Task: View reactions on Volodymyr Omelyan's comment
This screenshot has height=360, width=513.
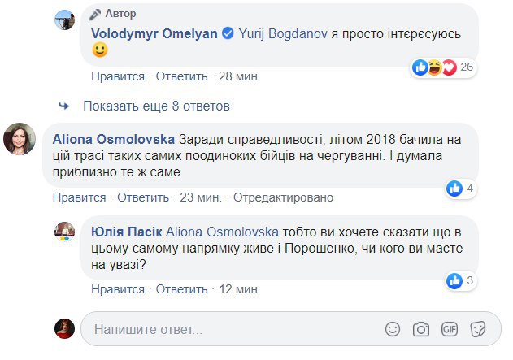Action: [442, 67]
